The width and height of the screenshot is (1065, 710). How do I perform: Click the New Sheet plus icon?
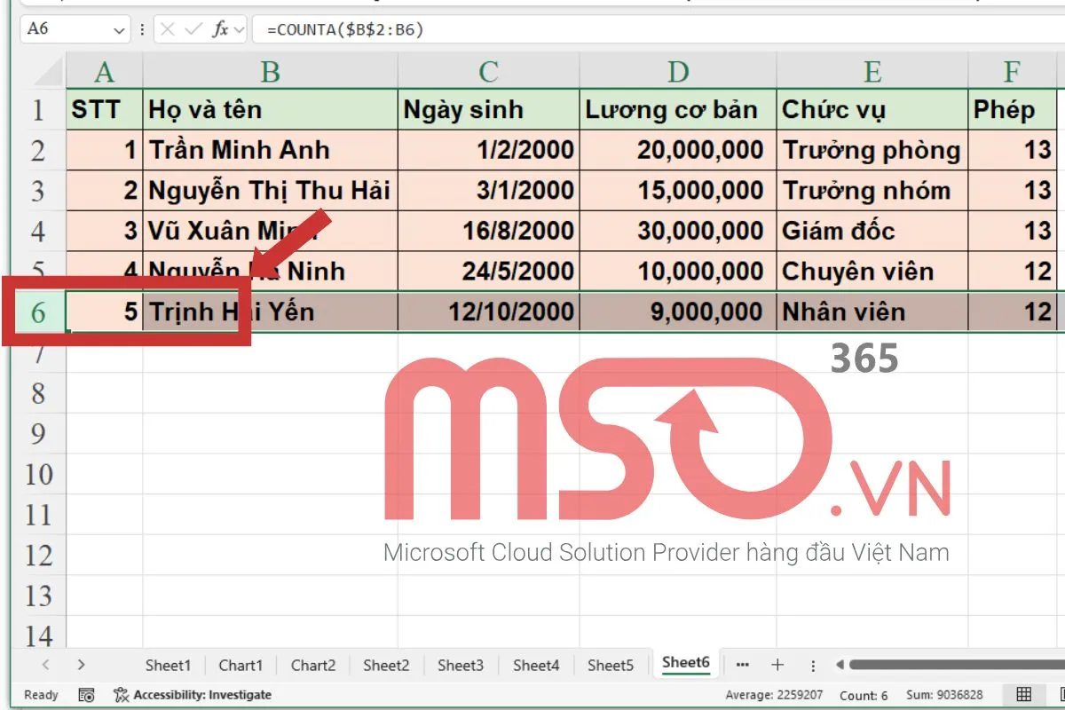(x=777, y=664)
